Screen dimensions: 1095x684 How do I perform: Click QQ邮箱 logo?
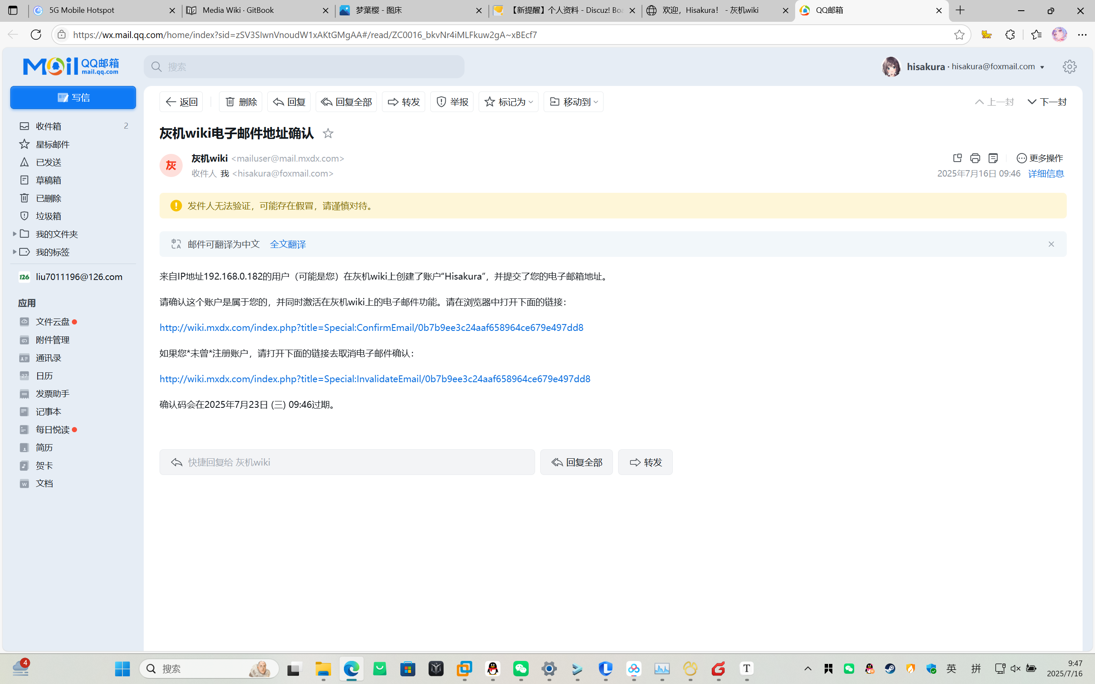[71, 66]
